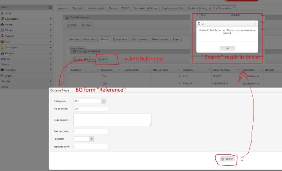Viewport: 282px width, 171px height.
Task: Switch to the Projets de controles tab
Action: 172,8
